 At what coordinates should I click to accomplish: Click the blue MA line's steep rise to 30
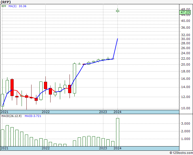coord(115,49)
